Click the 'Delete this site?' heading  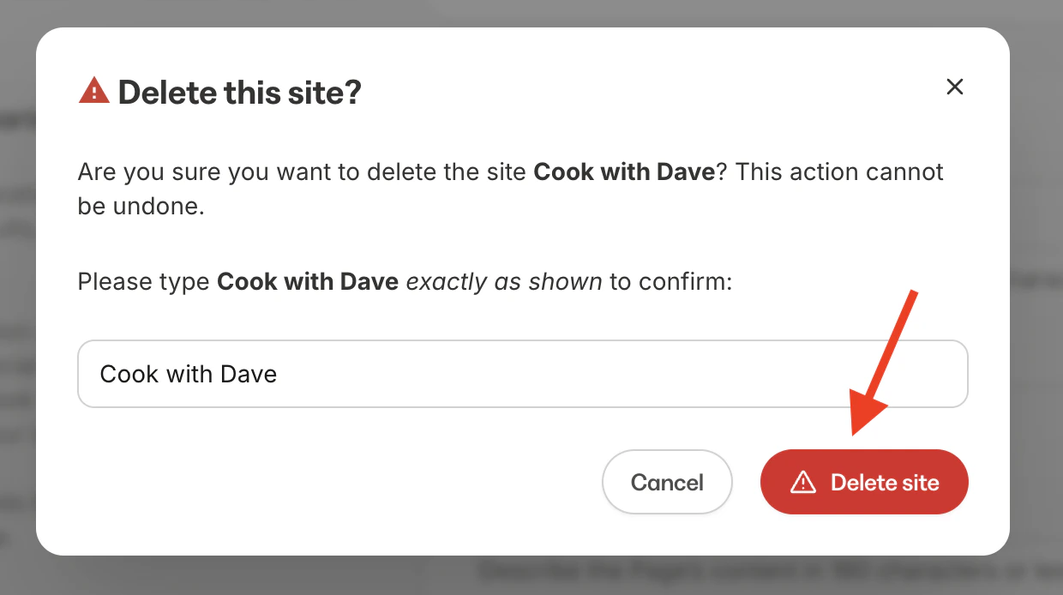[241, 92]
